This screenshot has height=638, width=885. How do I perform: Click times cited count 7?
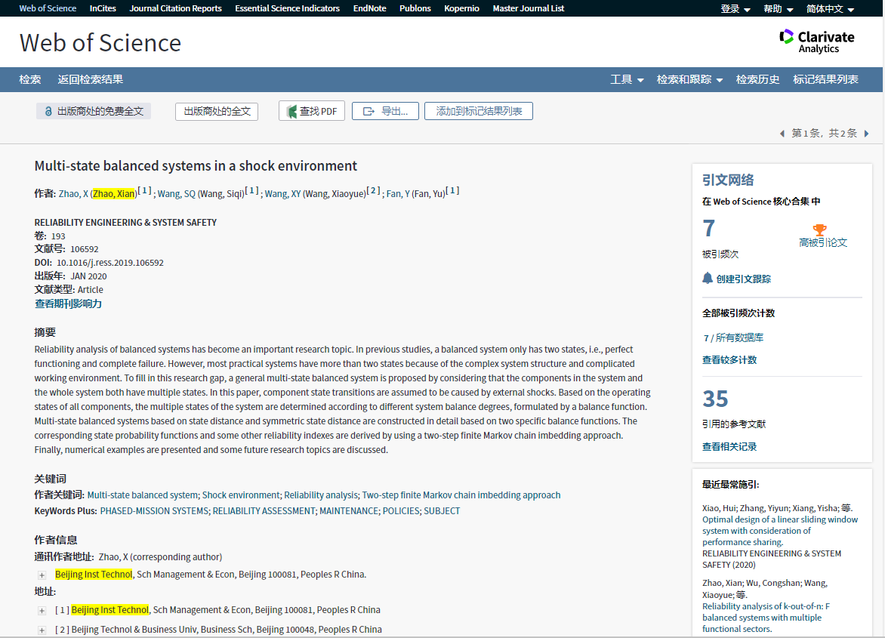(x=709, y=229)
